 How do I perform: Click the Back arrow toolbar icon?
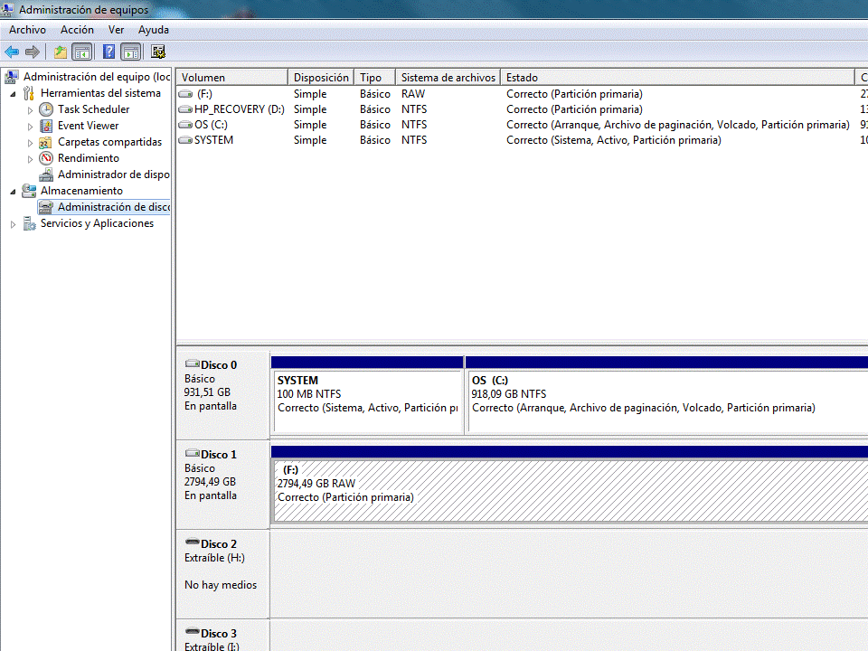12,52
